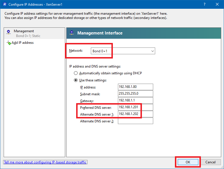The height and width of the screenshot is (169, 224).
Task: Click the Subnet mask input field
Action: pos(135,94)
